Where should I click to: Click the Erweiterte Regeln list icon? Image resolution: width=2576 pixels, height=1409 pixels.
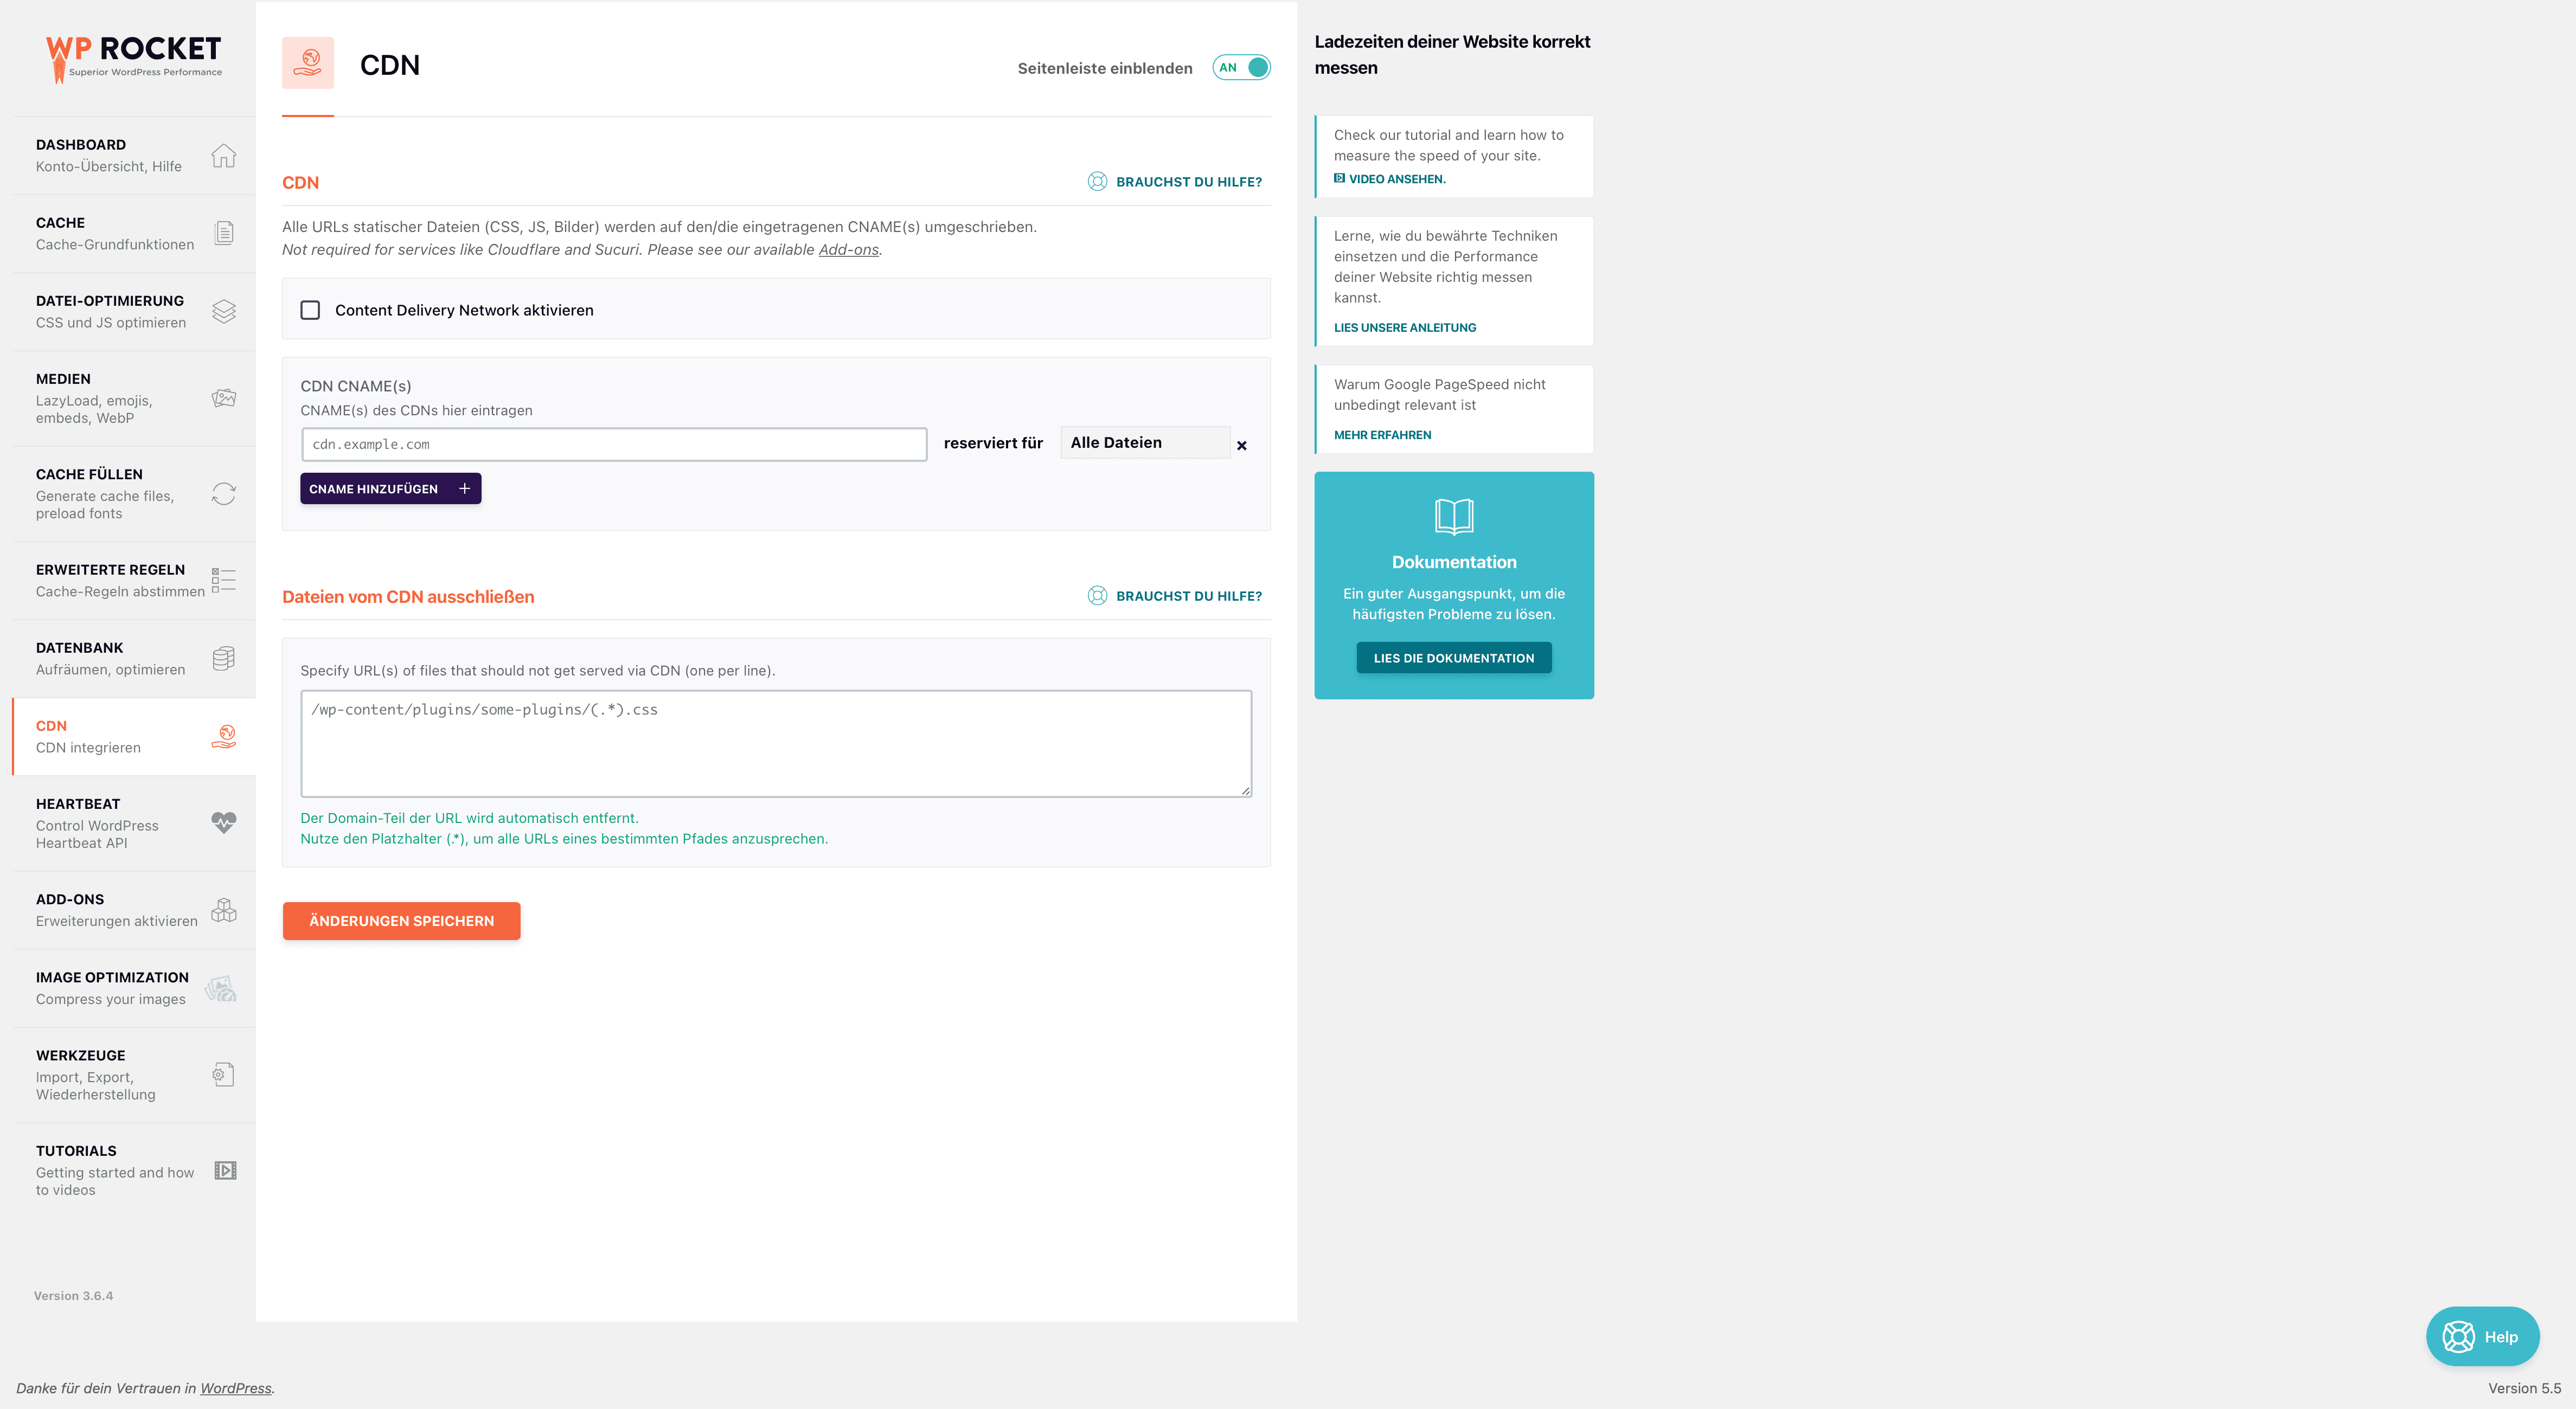click(x=224, y=580)
